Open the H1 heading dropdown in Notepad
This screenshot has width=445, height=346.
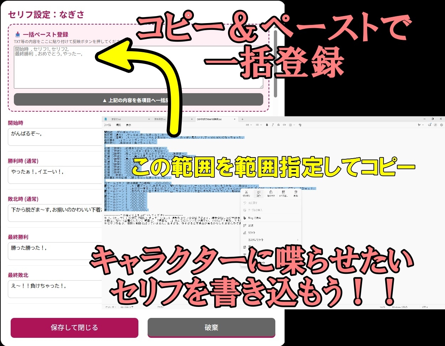coord(249,125)
